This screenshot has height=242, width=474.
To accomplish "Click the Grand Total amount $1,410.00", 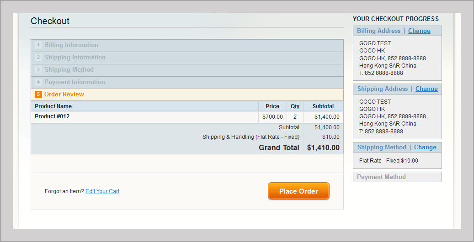I will tap(323, 148).
